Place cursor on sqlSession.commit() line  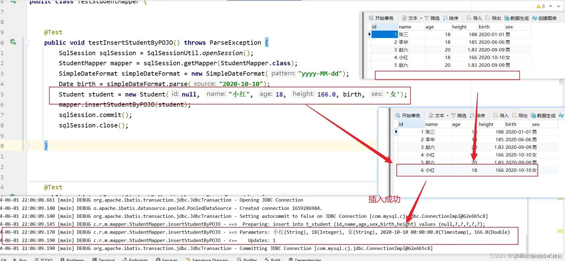[x=95, y=115]
